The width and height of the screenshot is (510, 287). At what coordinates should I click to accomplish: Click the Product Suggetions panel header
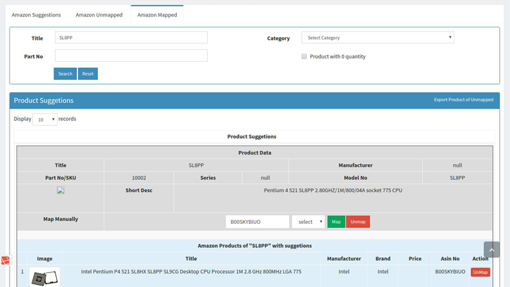click(254, 100)
